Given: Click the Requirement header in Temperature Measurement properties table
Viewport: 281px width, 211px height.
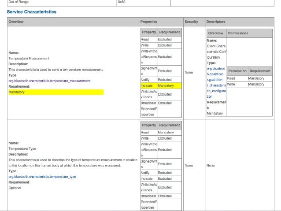Looking at the screenshot, I should tap(170, 32).
